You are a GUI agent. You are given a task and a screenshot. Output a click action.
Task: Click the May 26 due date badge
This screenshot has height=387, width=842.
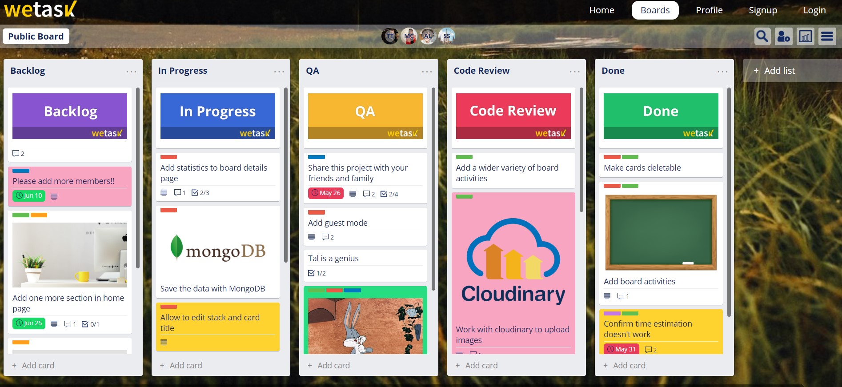[326, 193]
